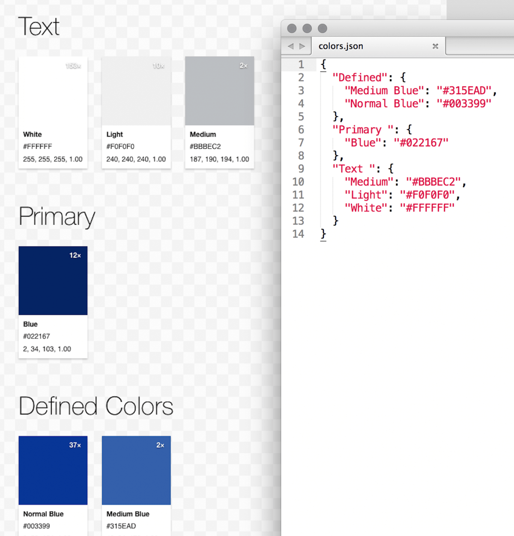This screenshot has width=514, height=536.
Task: Select the Medium swatch labeled #BBBEC2
Action: [x=219, y=91]
